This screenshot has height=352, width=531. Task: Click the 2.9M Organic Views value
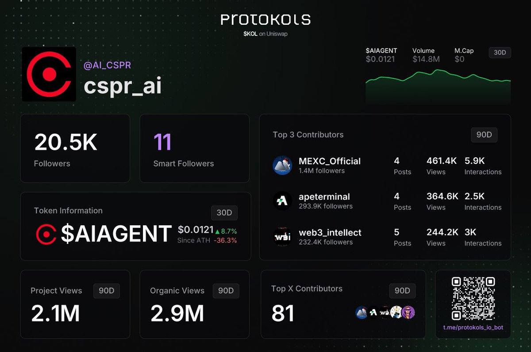tap(177, 314)
